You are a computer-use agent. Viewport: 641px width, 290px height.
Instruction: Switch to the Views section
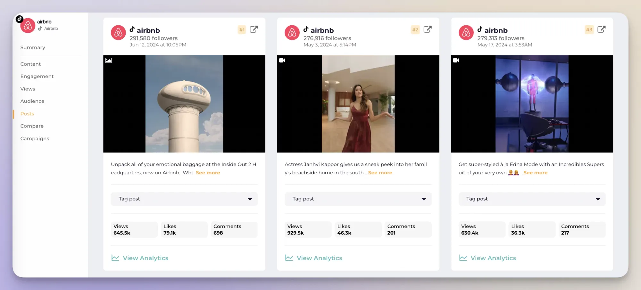pos(28,89)
